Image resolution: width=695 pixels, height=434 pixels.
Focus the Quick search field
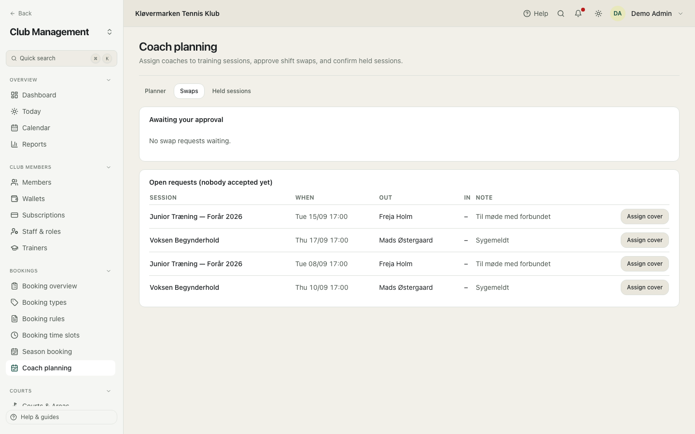pos(61,58)
